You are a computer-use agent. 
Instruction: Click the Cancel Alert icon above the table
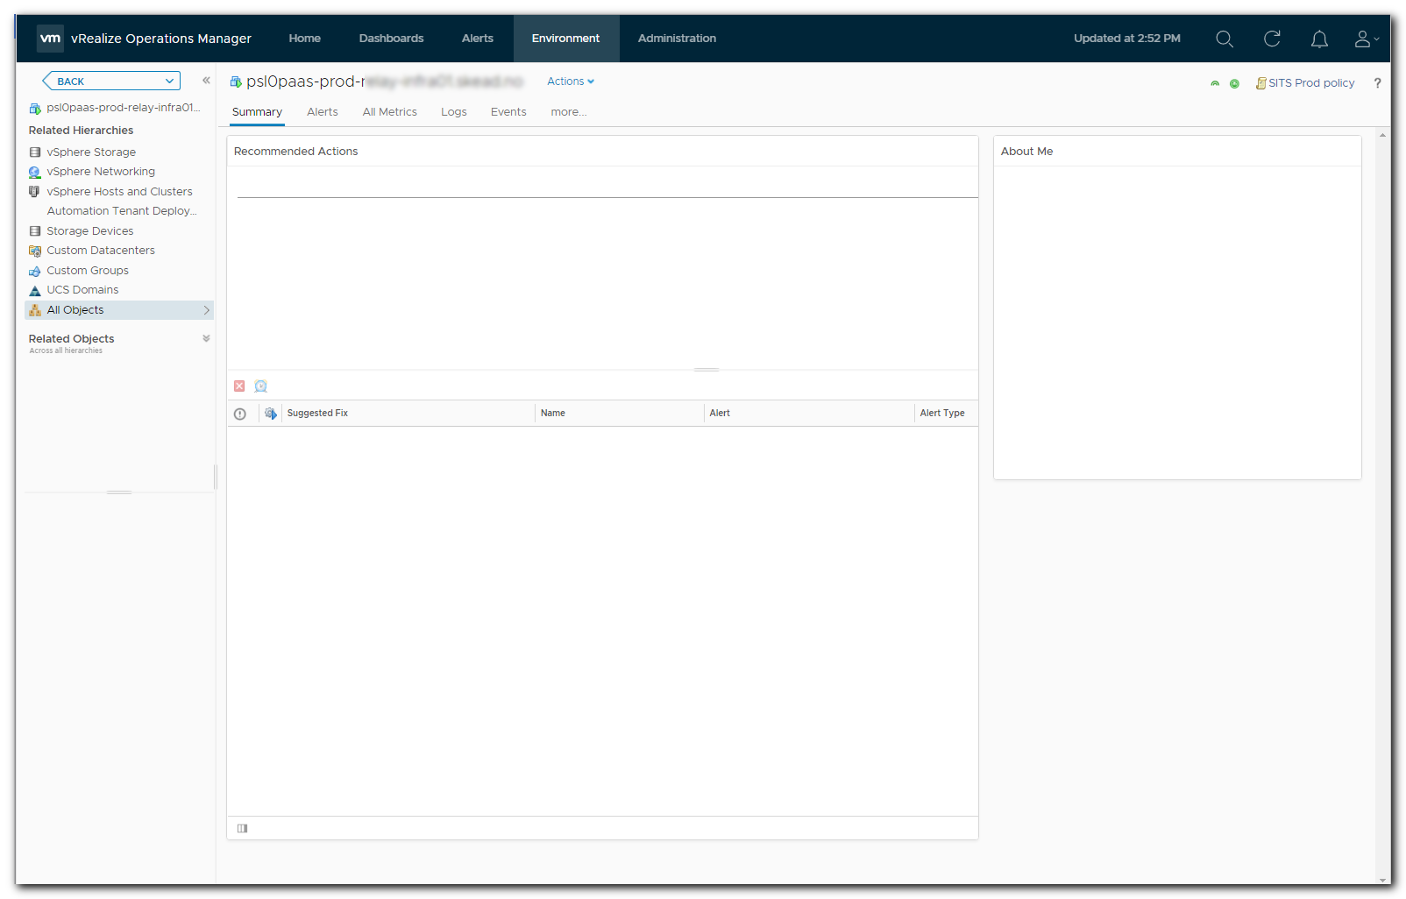coord(239,386)
